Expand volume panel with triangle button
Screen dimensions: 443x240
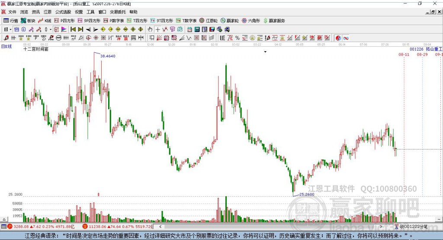[x=4, y=219]
